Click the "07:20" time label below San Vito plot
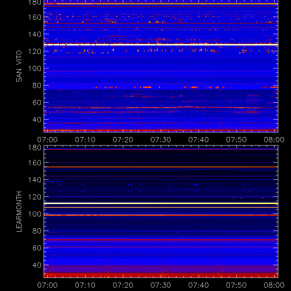 pos(123,140)
